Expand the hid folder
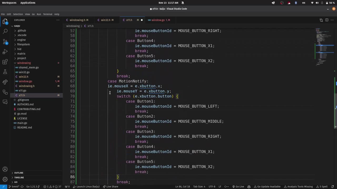The image size is (337, 189). (37, 49)
